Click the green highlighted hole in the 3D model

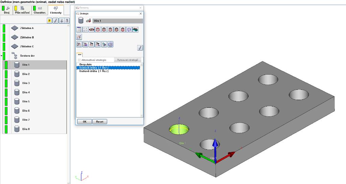click(179, 130)
